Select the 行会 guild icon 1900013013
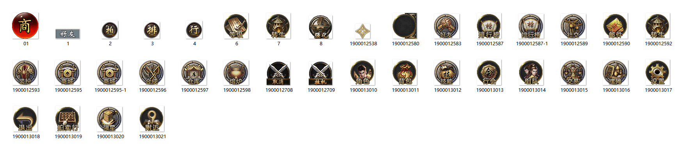Screen dimensions: 685x146 (489, 72)
